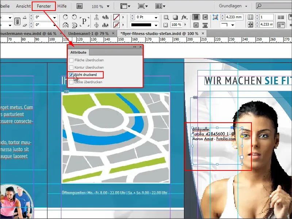The height and width of the screenshot is (219, 292).
Task: Expand the stroke color flyout arrow
Action: click(x=123, y=25)
